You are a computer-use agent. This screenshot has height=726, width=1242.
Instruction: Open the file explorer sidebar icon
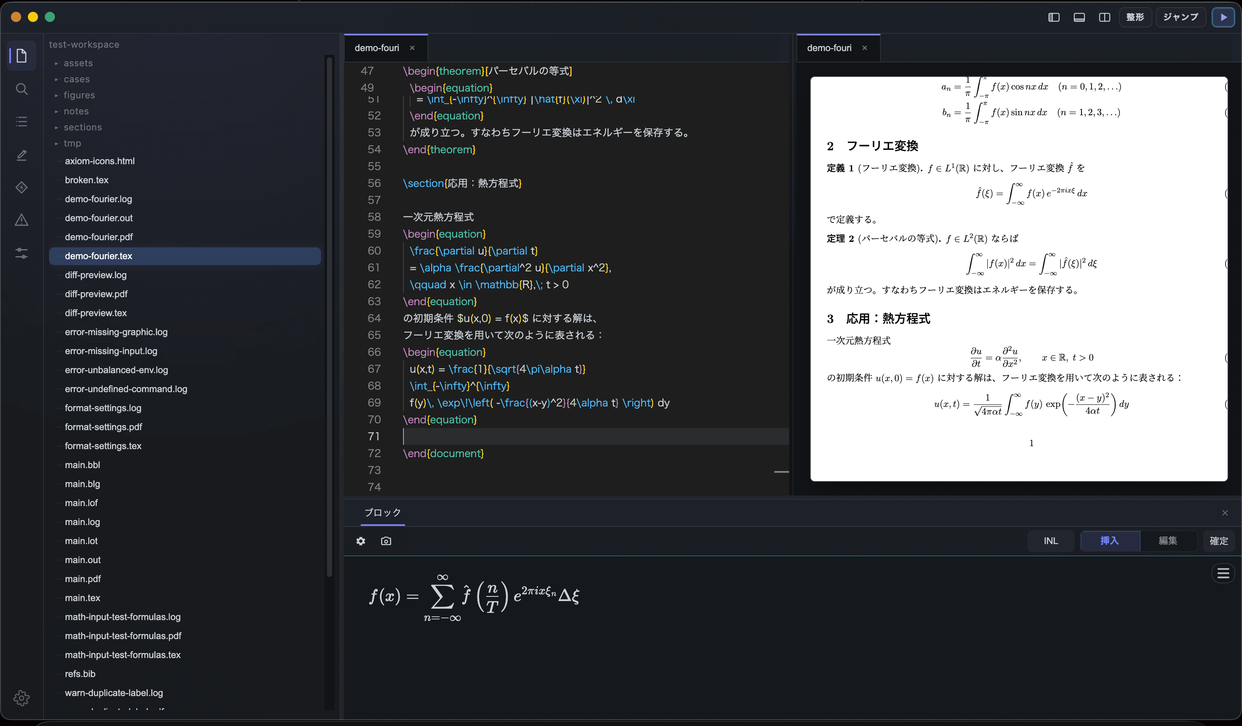point(21,56)
